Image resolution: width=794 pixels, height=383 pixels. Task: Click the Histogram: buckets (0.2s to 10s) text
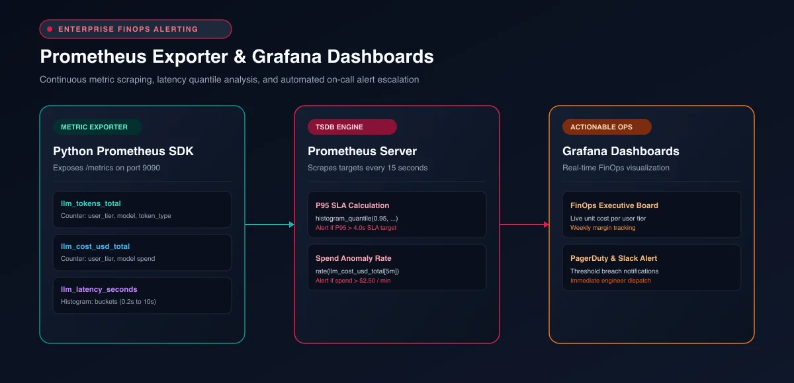(x=109, y=302)
